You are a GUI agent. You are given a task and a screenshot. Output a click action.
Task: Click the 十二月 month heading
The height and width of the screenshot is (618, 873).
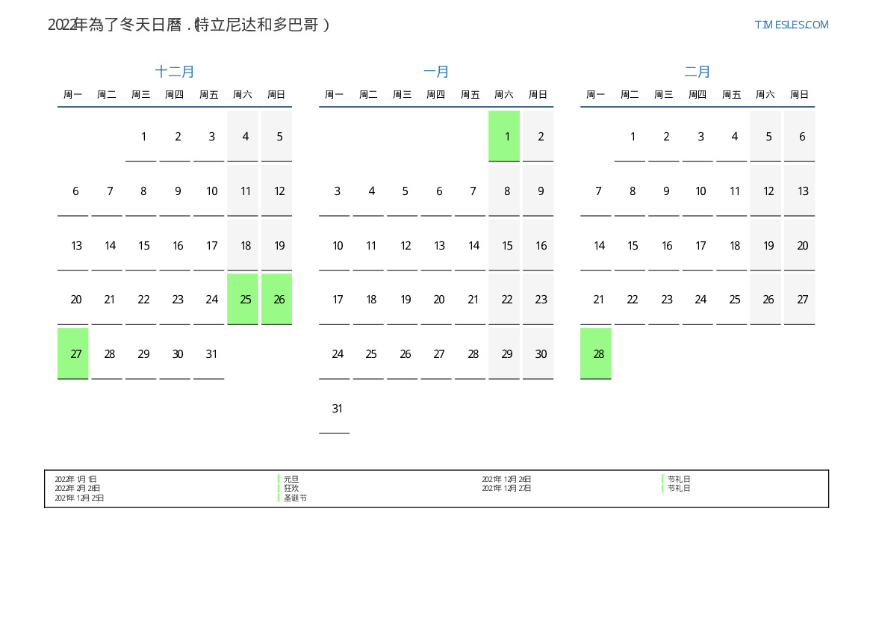(175, 72)
